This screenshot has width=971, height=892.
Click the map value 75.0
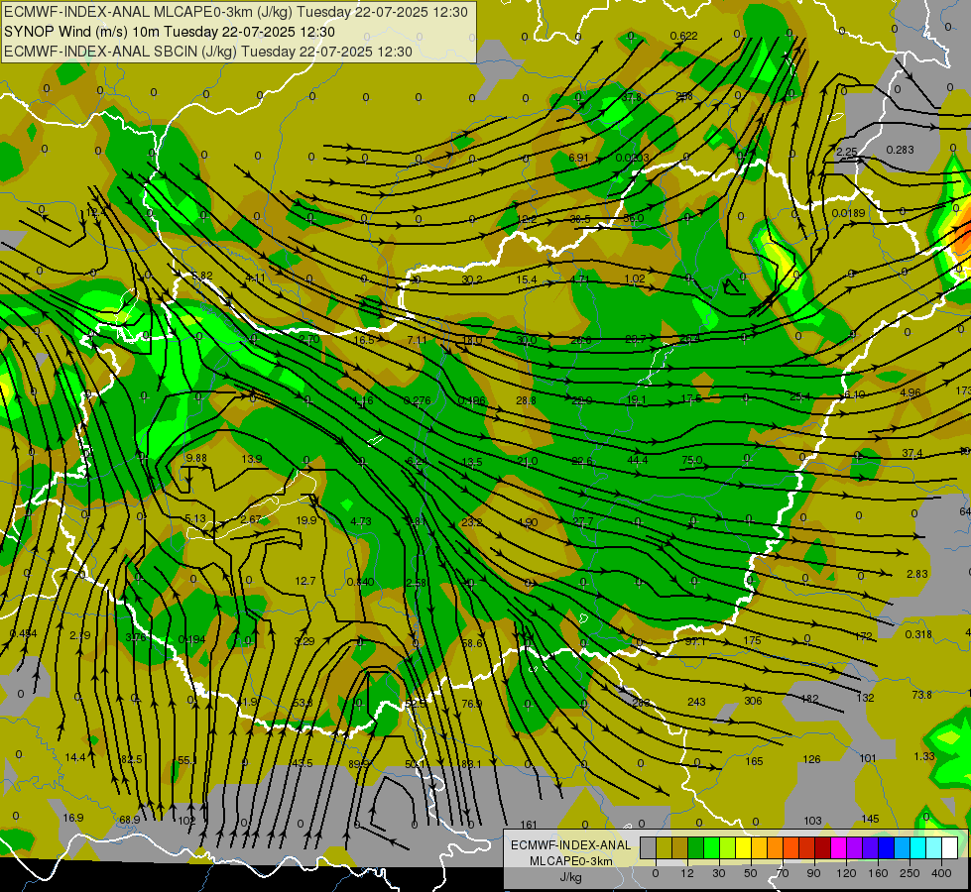691,461
